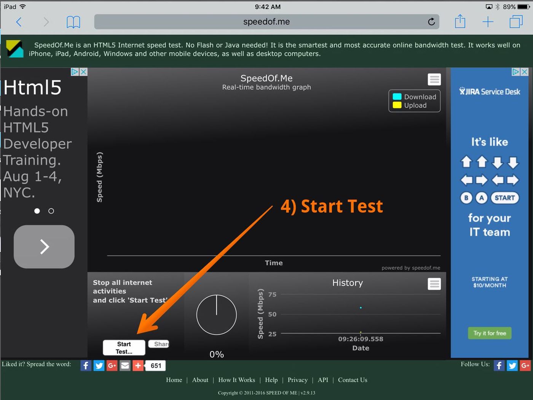
Task: Select the second ad carousel dot
Action: click(x=51, y=211)
